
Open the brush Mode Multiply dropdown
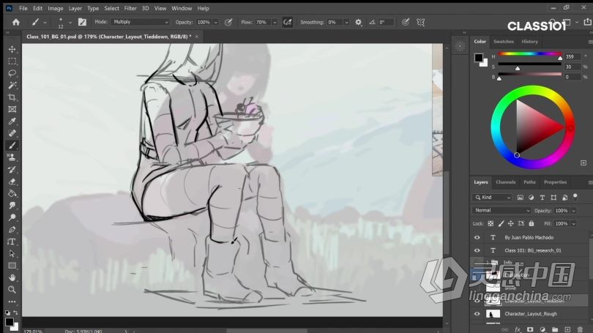pyautogui.click(x=140, y=22)
